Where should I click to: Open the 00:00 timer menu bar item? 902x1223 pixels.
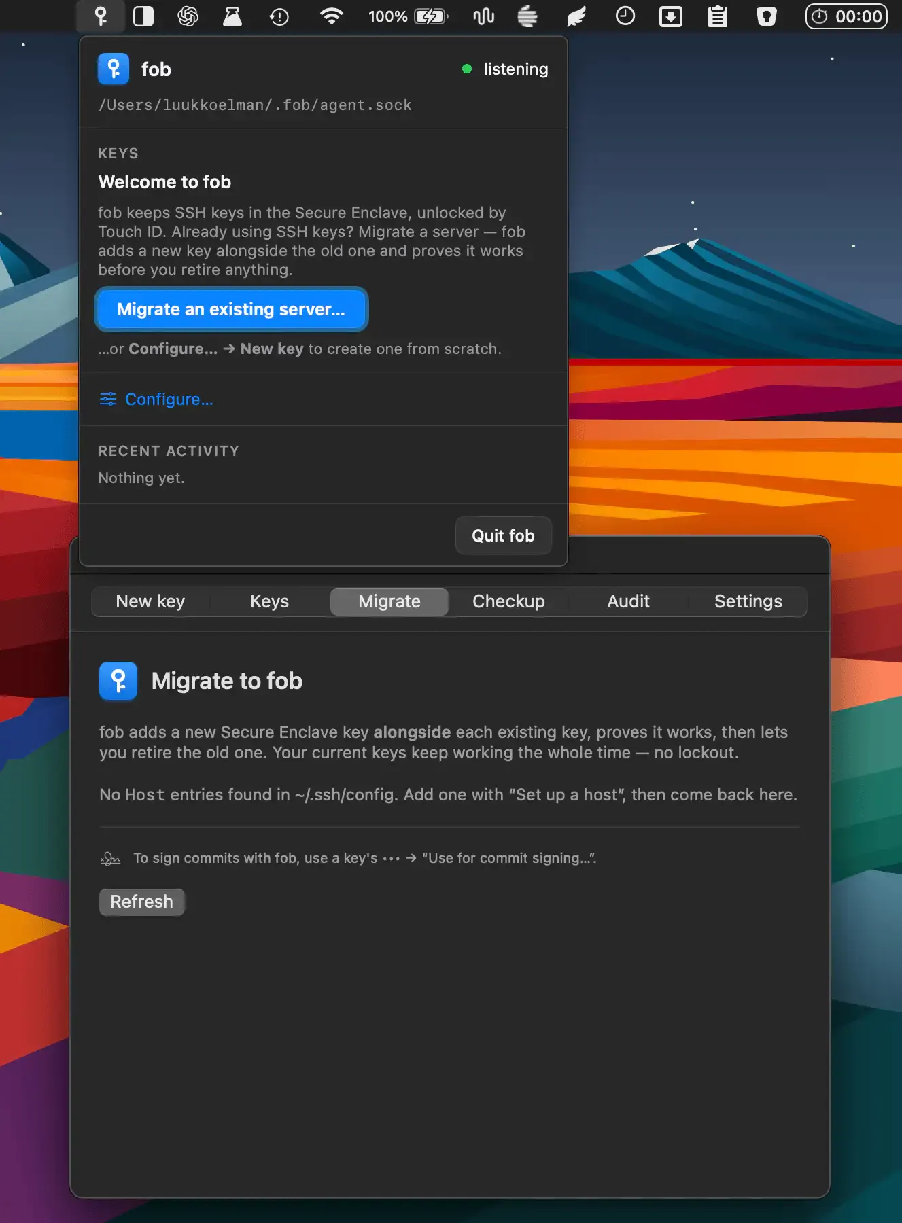(x=846, y=16)
